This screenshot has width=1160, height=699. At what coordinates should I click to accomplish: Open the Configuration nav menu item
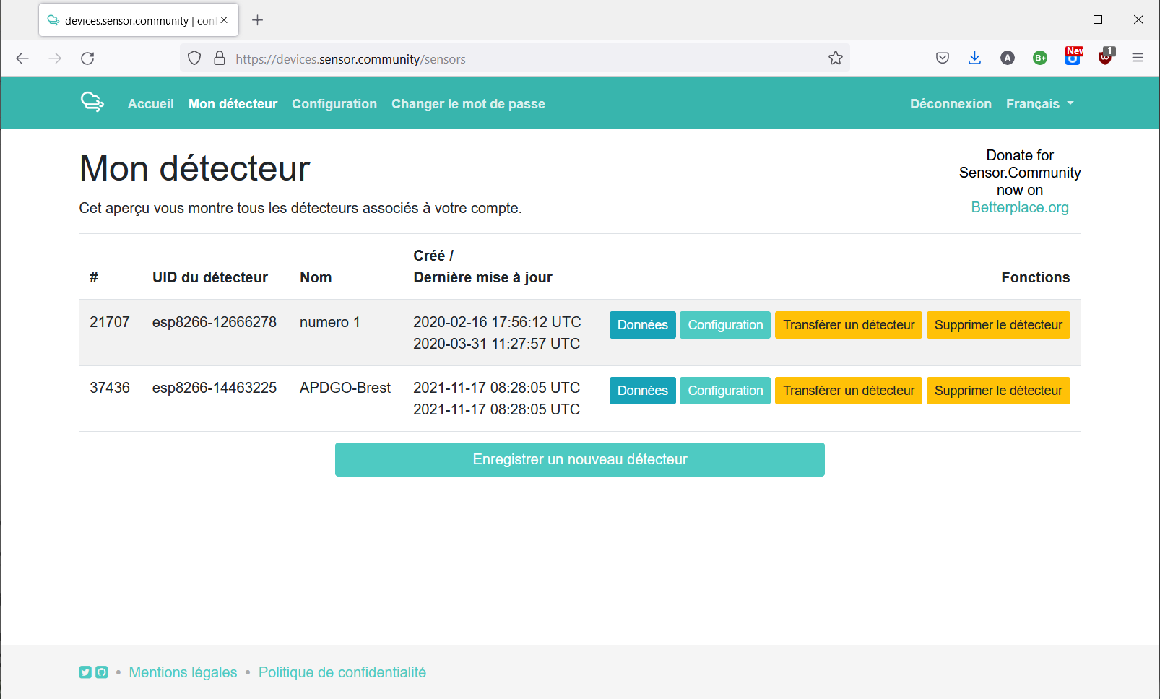click(334, 104)
